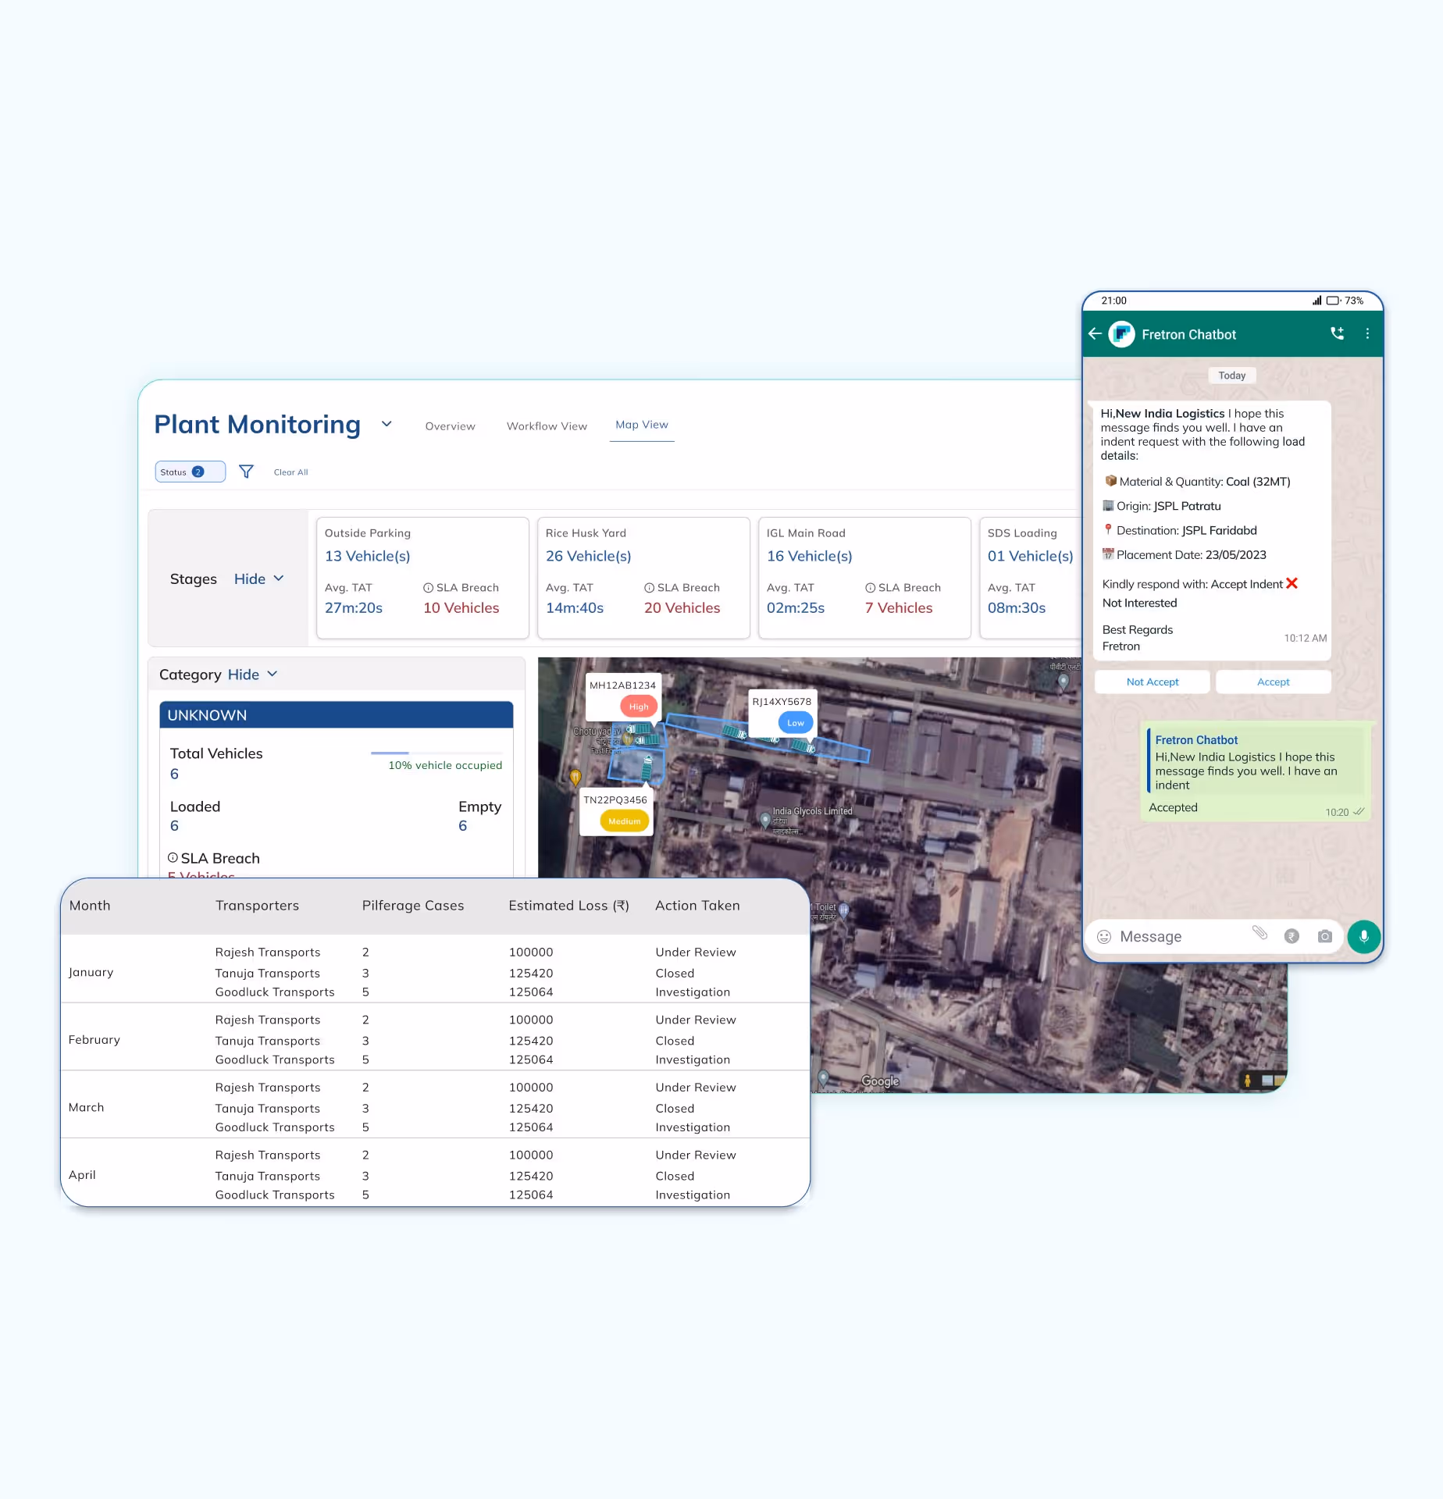
Task: Click the Month column header
Action: [x=90, y=906]
